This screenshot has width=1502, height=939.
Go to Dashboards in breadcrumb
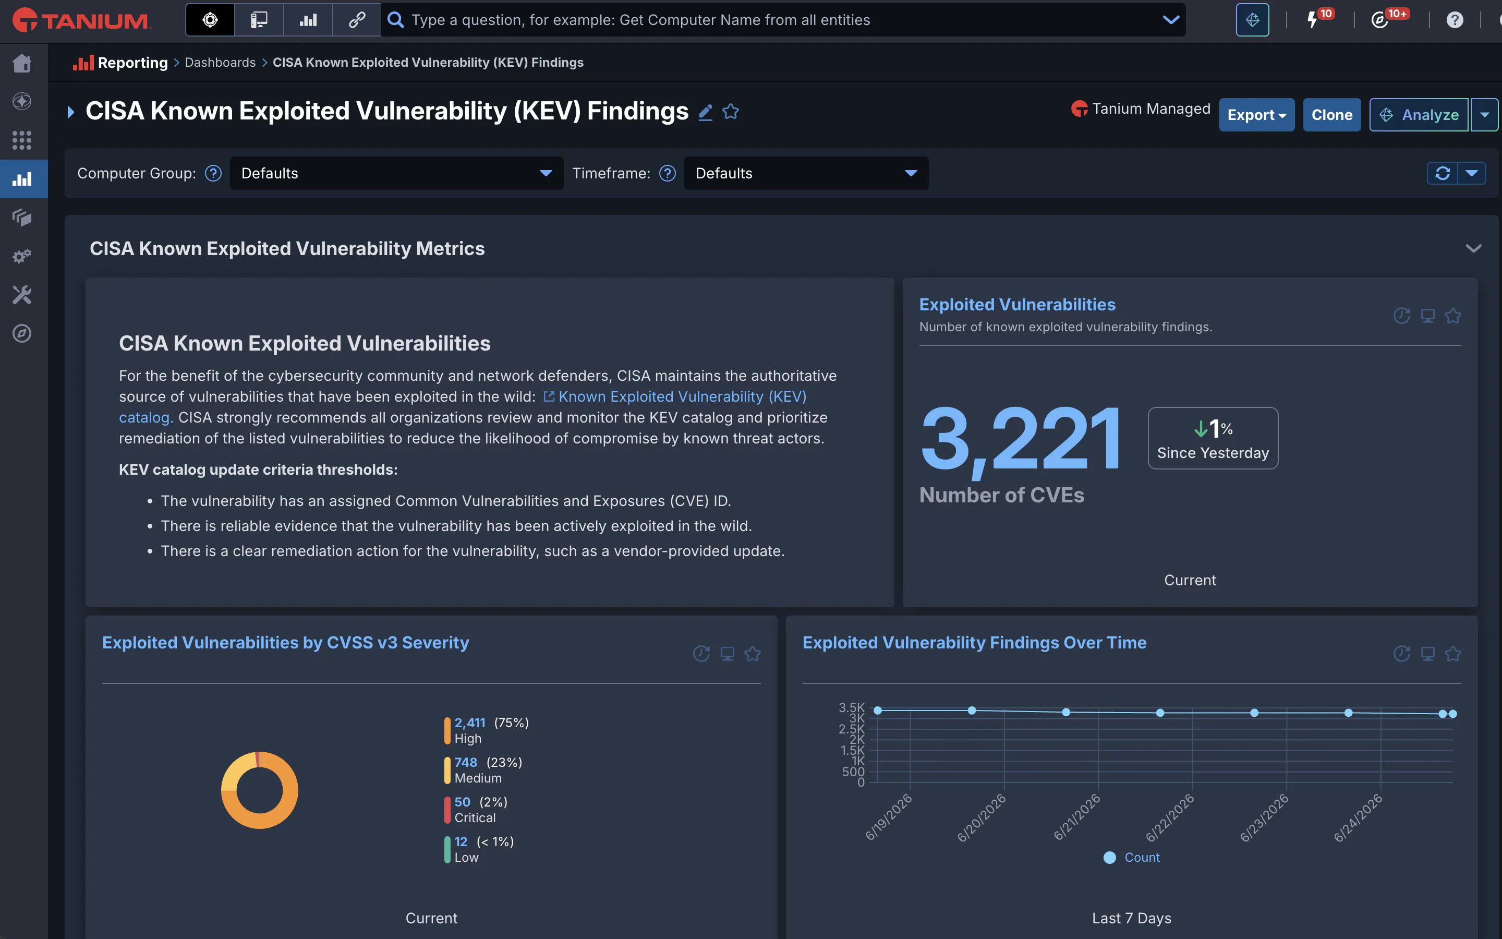tap(220, 63)
